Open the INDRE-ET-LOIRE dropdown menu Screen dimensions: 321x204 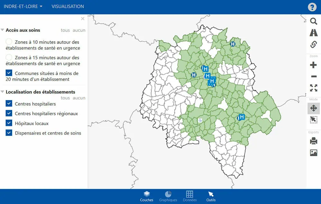(x=23, y=6)
